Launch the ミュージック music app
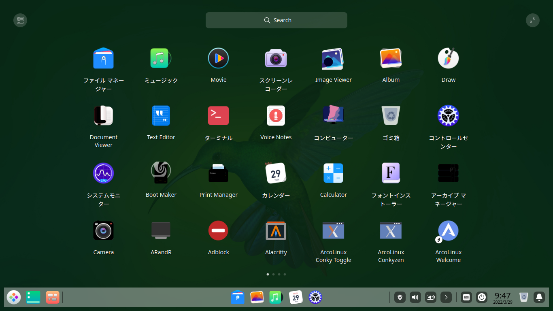Viewport: 553px width, 311px height. [x=161, y=59]
